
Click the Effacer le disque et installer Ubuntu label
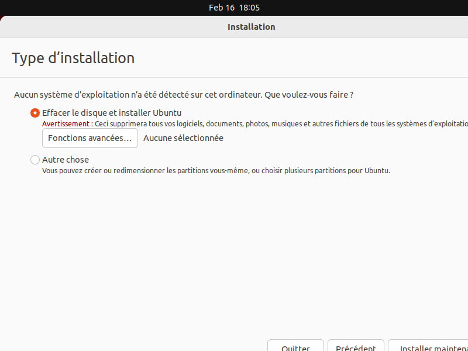(112, 113)
